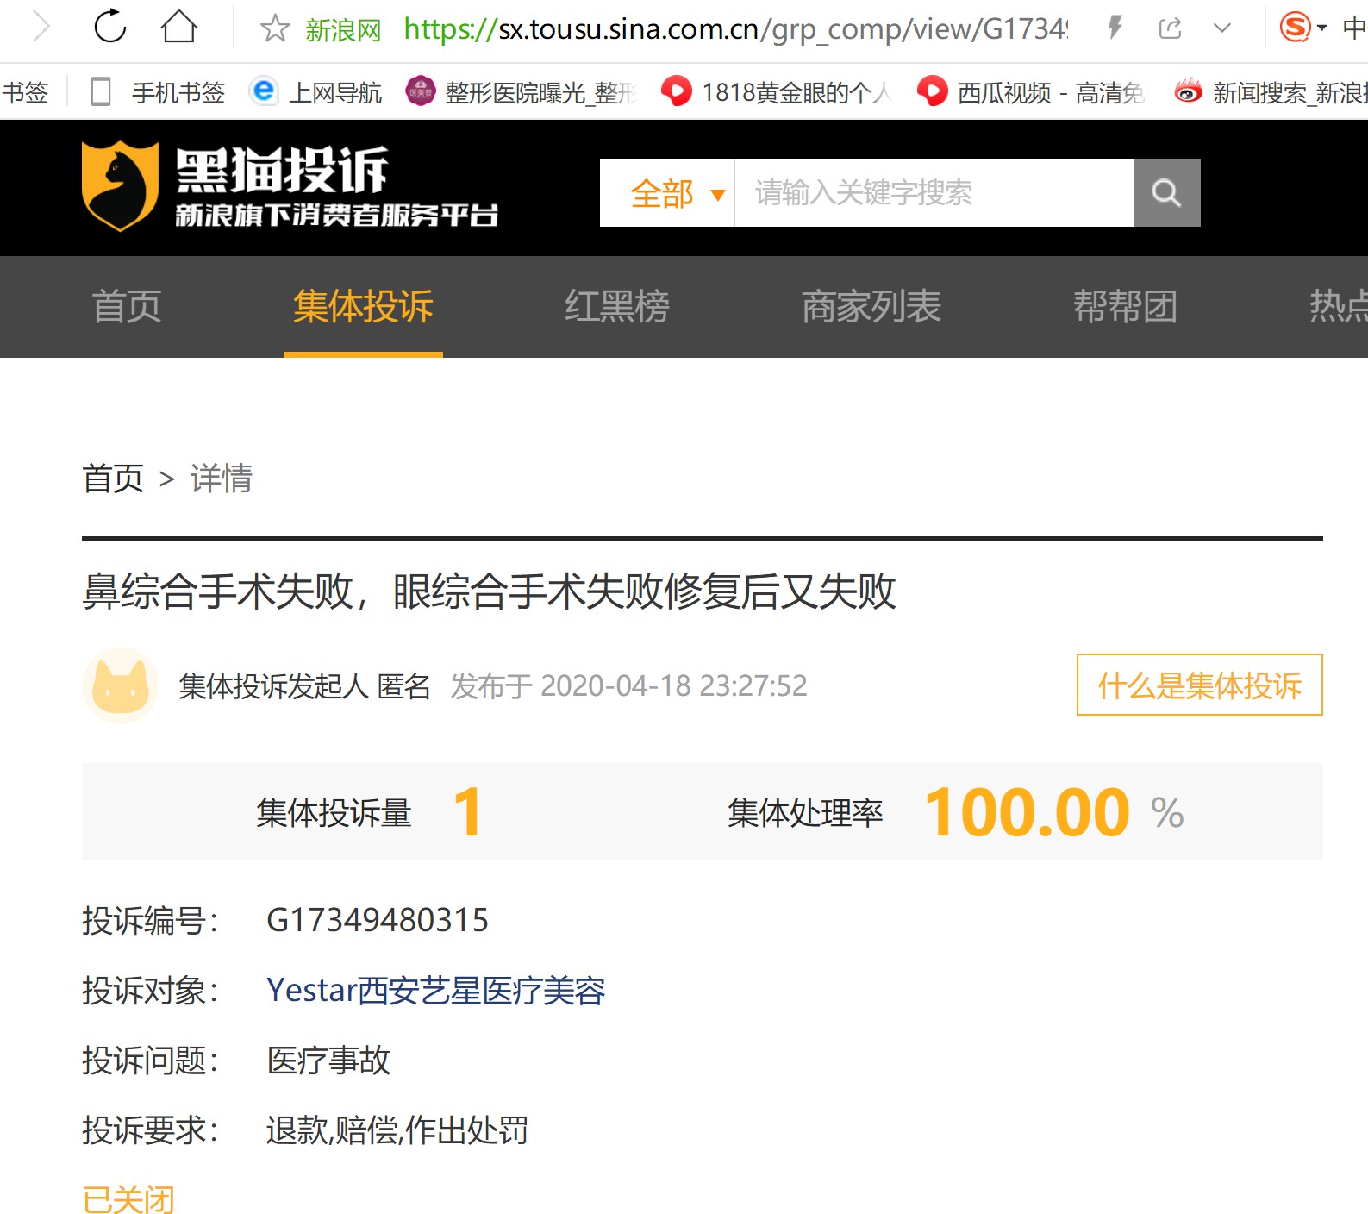
Task: Reload the page with the refresh icon
Action: point(110,27)
